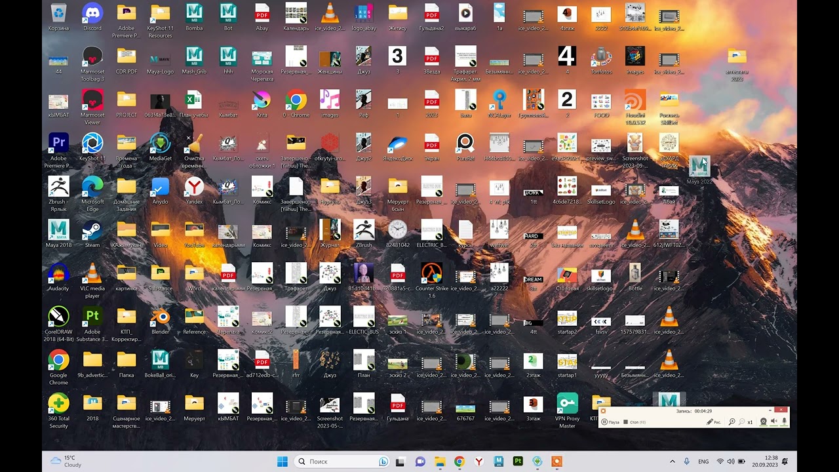This screenshot has width=839, height=472.
Task: Select the Рис. drawing pencil tool
Action: [714, 422]
